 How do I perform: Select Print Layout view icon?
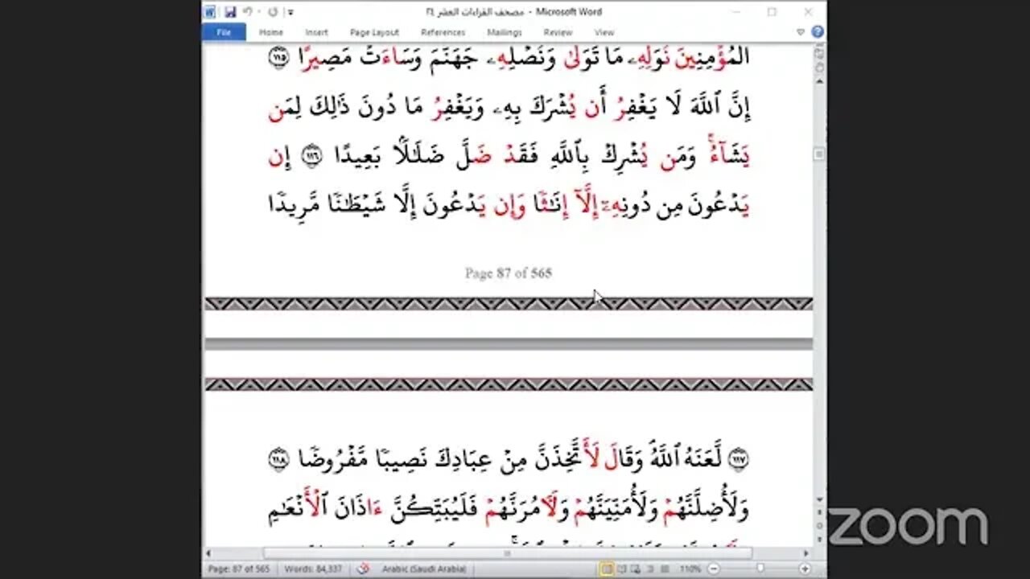607,569
